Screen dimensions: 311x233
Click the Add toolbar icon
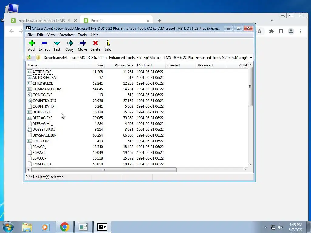click(x=32, y=43)
